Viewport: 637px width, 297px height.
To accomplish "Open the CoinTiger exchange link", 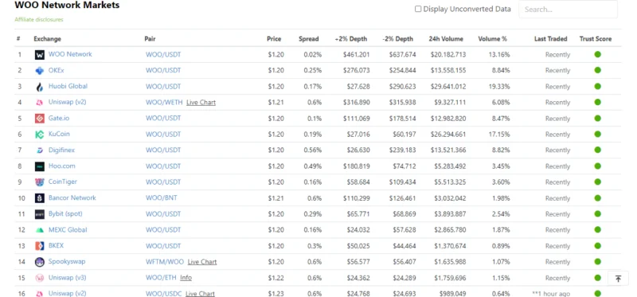I will tap(63, 182).
